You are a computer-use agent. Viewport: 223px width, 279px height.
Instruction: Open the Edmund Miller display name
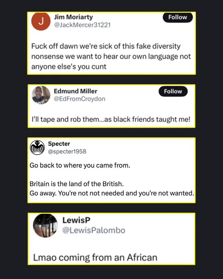75,91
